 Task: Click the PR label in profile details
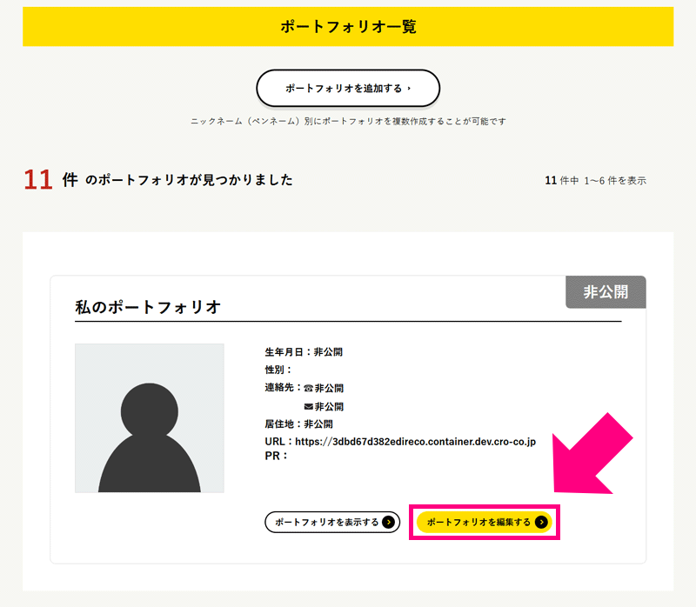[x=276, y=455]
